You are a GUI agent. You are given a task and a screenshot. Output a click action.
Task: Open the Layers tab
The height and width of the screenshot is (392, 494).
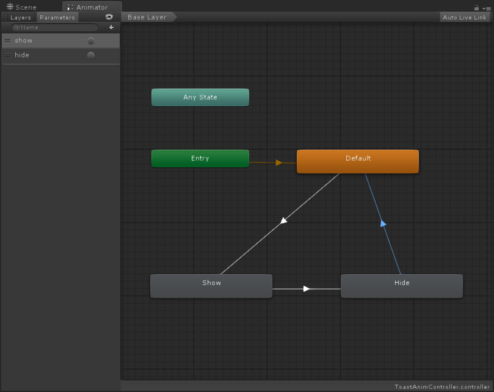tap(21, 17)
